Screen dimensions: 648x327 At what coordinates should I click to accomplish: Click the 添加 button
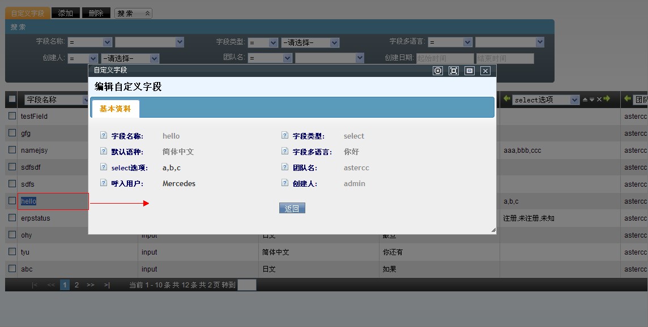[x=65, y=13]
